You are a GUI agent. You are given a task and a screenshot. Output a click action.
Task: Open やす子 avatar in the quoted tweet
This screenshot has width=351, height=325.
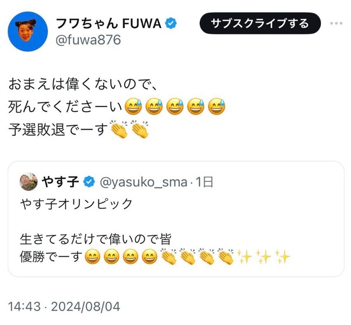click(29, 181)
